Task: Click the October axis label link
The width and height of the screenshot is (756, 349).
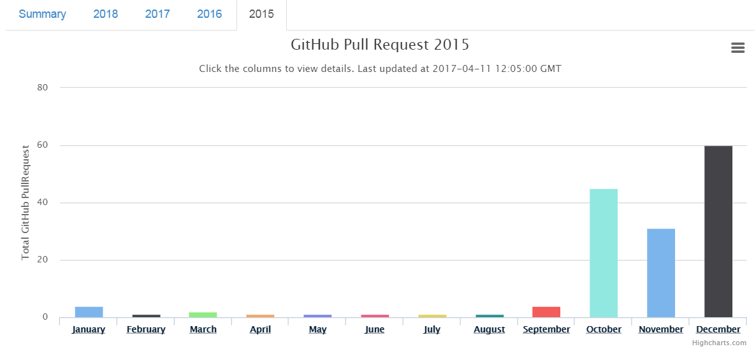Action: pos(604,330)
